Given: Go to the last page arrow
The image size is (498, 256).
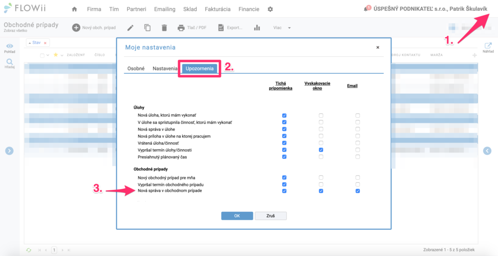Looking at the screenshot, I should coord(69,250).
